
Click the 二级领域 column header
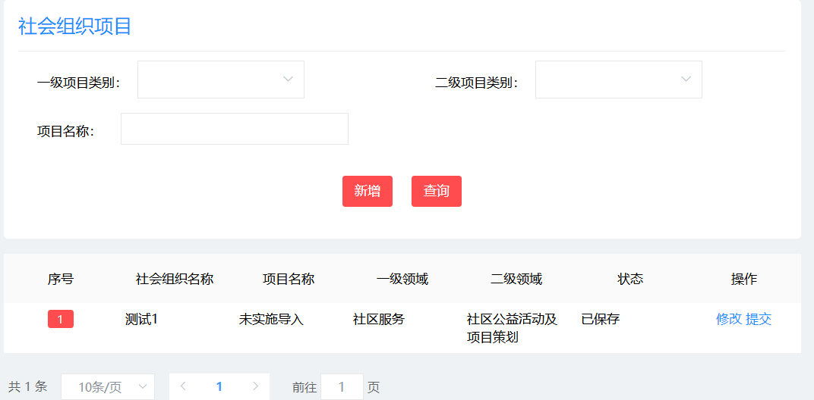click(x=516, y=280)
